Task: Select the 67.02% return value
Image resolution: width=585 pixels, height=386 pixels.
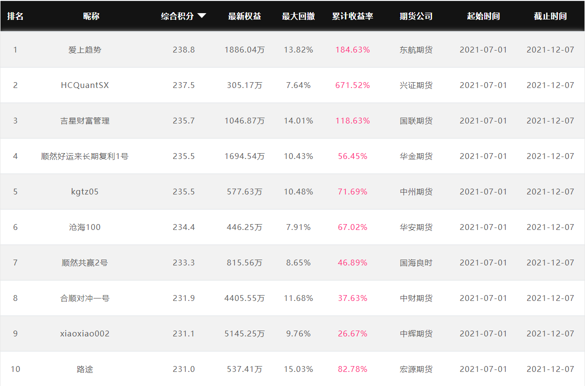Action: (x=352, y=227)
